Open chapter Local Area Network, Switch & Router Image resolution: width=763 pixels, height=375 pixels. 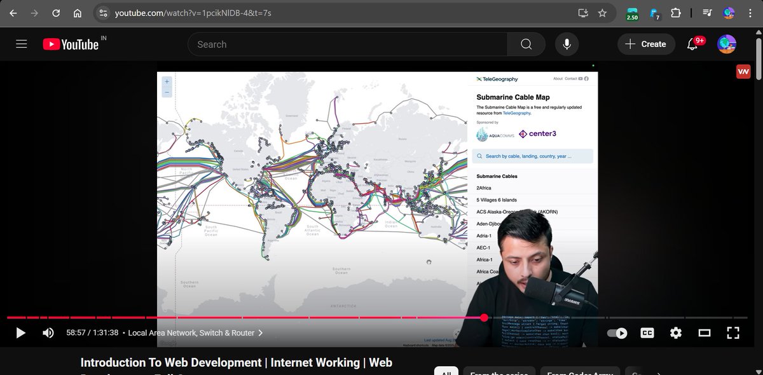[x=196, y=332]
